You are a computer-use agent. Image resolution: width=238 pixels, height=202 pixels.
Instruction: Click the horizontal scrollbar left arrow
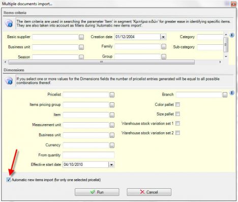click(5, 62)
